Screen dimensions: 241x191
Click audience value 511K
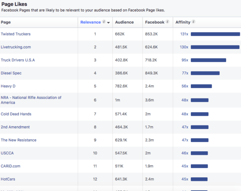[119, 166]
